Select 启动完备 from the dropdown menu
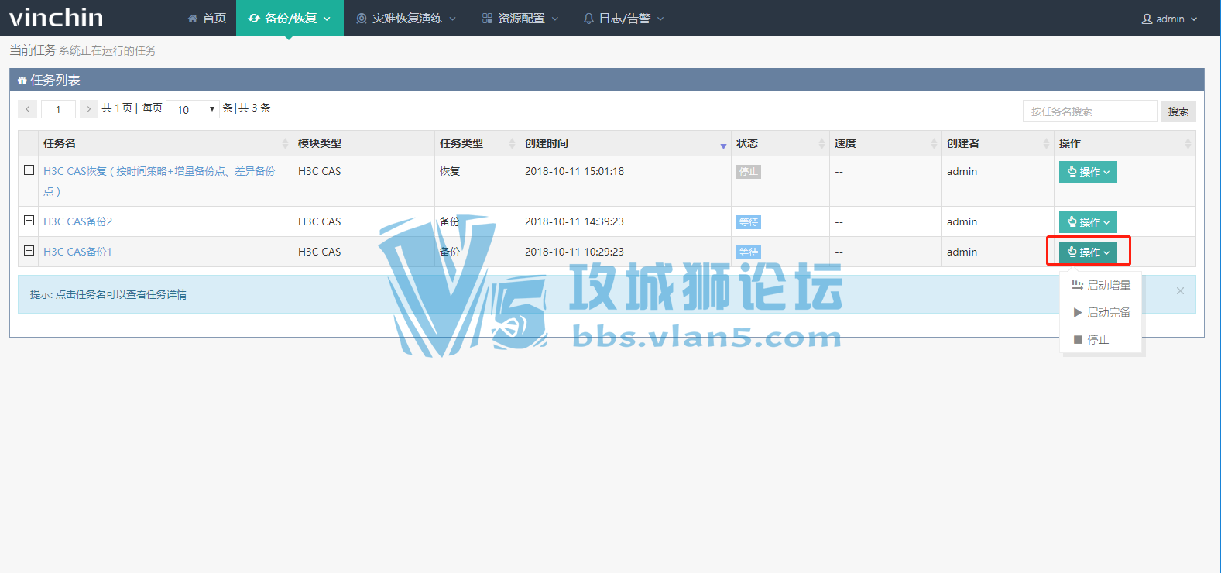 1101,312
